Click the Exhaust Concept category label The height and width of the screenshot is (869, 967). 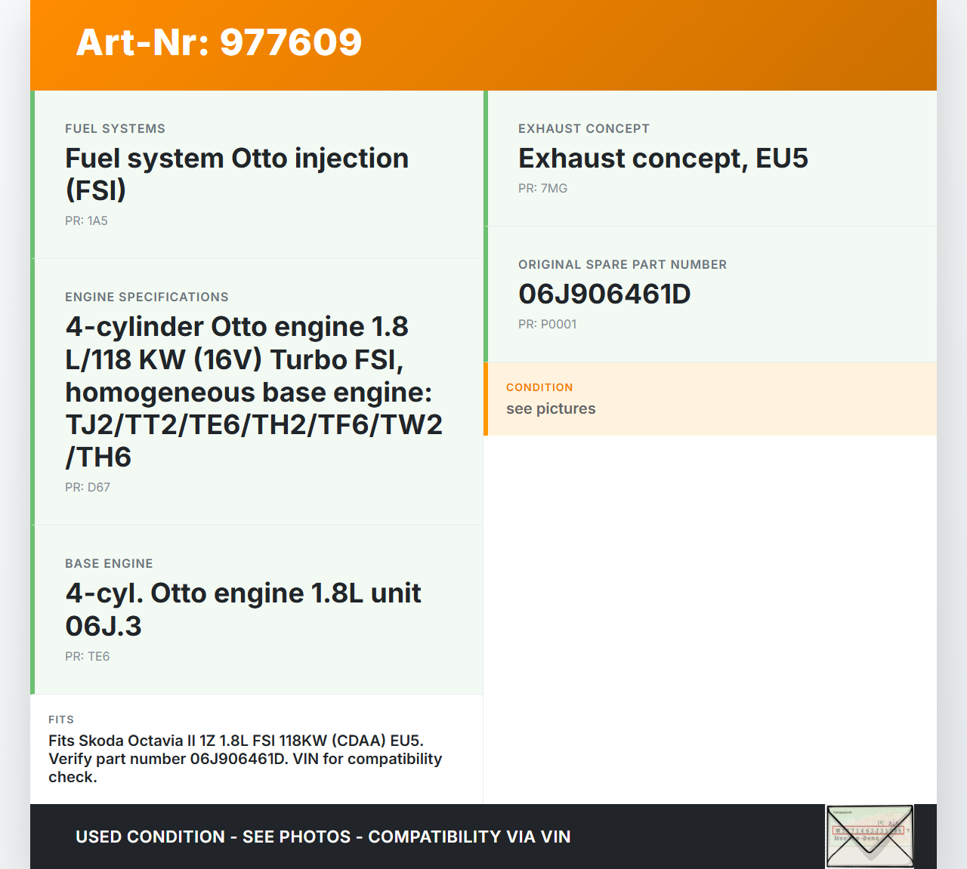(583, 129)
